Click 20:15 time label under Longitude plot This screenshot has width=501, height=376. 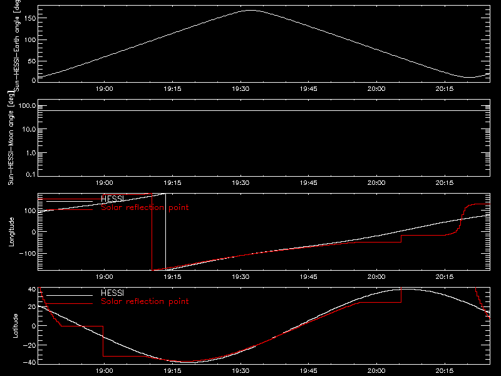pyautogui.click(x=444, y=277)
